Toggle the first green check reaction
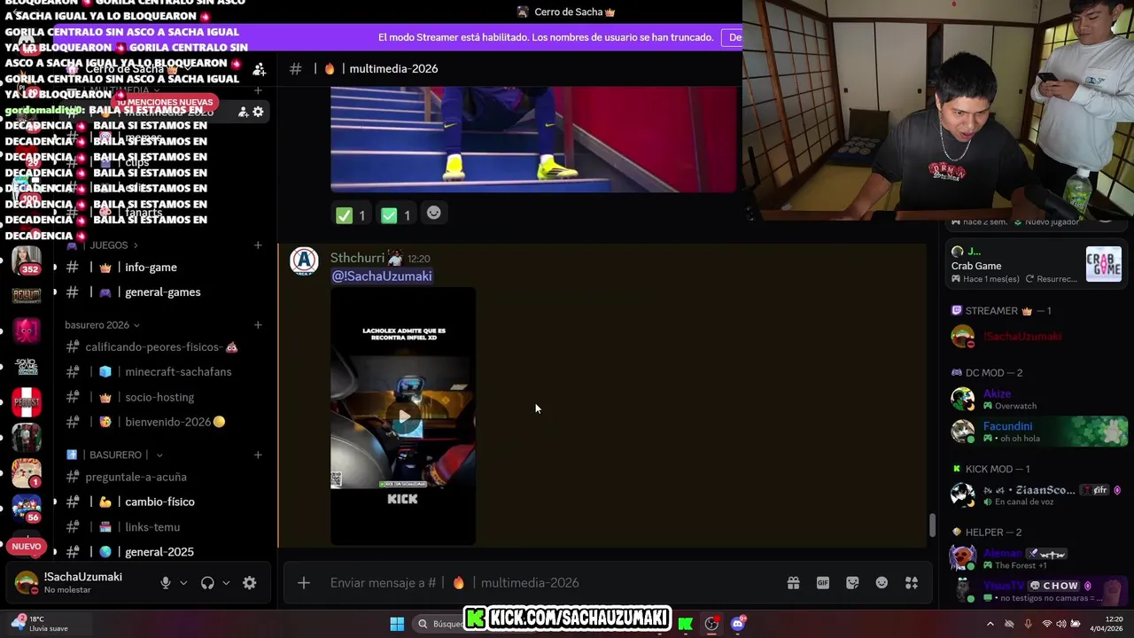1134x638 pixels. [351, 215]
